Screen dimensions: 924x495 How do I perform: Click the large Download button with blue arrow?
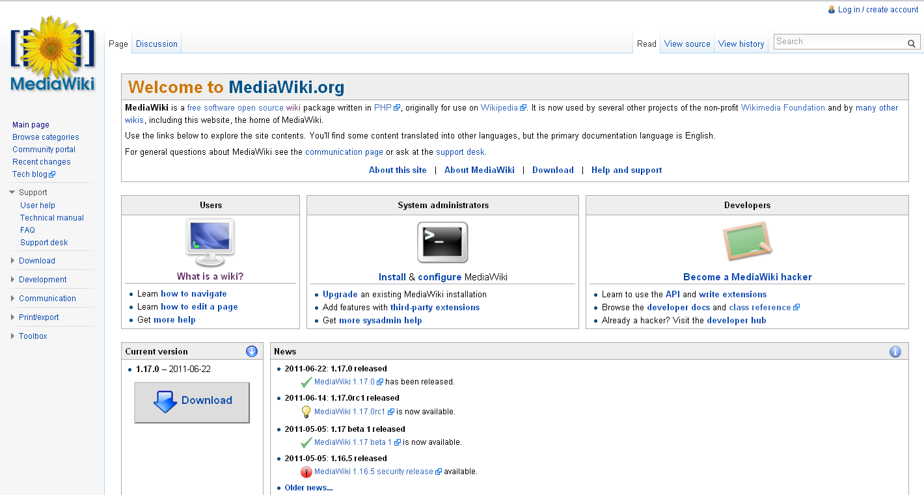192,402
